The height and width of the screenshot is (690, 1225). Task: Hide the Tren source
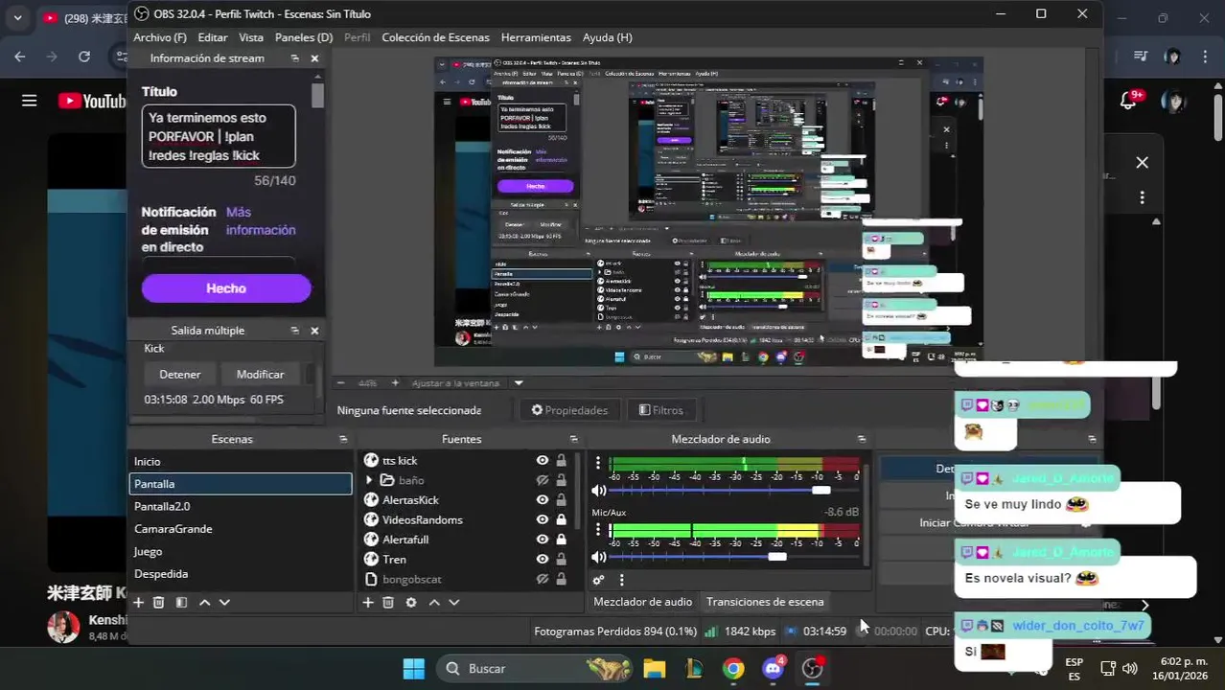[543, 560]
